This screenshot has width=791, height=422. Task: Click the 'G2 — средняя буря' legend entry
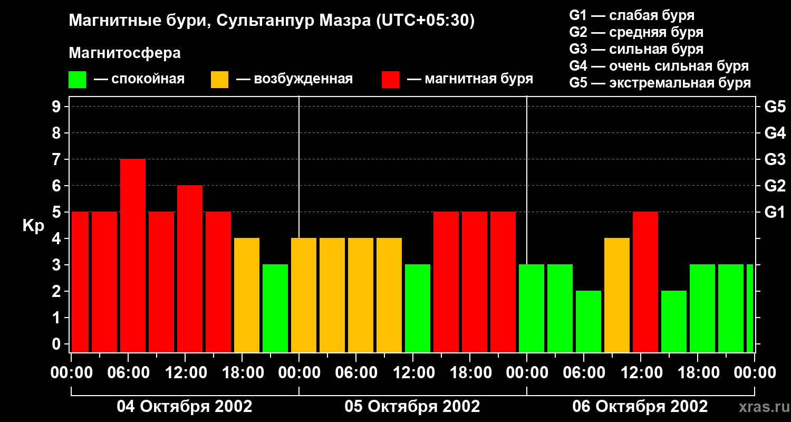click(x=636, y=32)
